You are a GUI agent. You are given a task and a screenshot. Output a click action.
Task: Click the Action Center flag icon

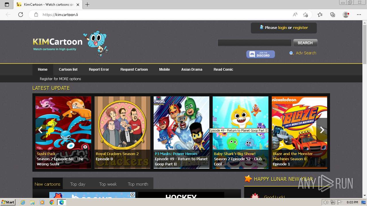click(x=339, y=202)
